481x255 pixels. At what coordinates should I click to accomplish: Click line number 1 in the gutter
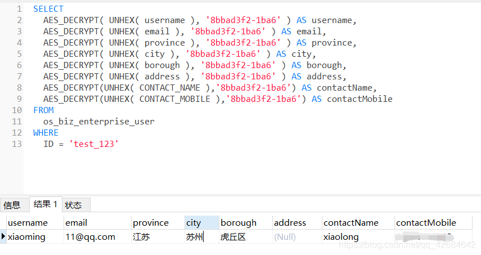(x=19, y=9)
